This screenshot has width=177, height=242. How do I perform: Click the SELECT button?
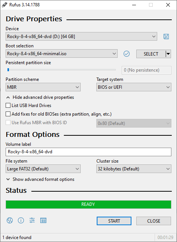tap(151, 54)
